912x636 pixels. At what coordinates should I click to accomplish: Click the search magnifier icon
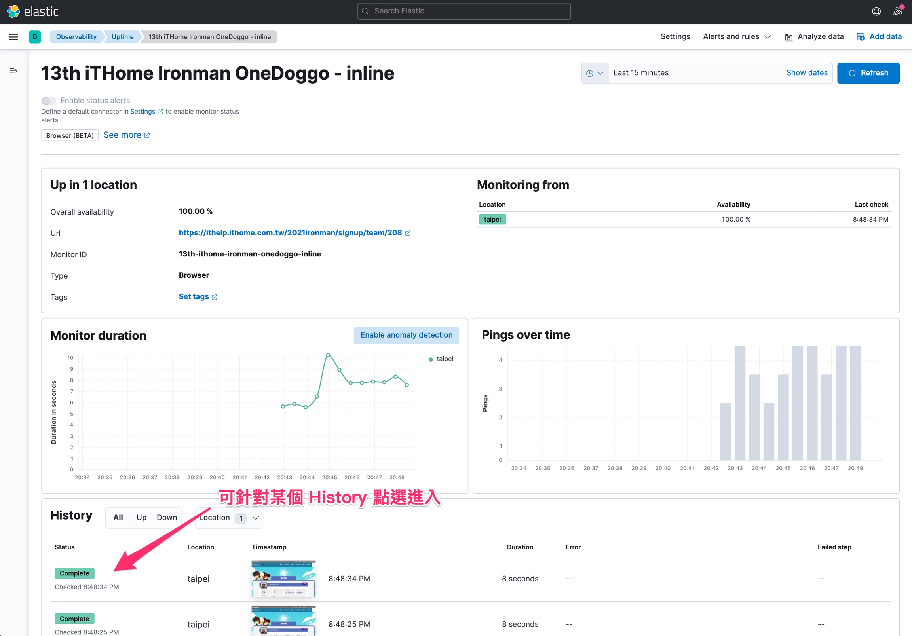click(365, 11)
